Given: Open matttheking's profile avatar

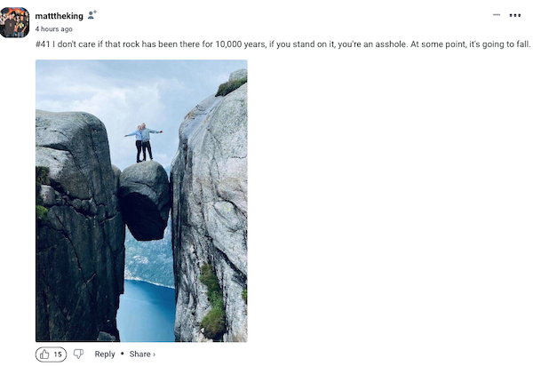Looking at the screenshot, I should coord(14,22).
